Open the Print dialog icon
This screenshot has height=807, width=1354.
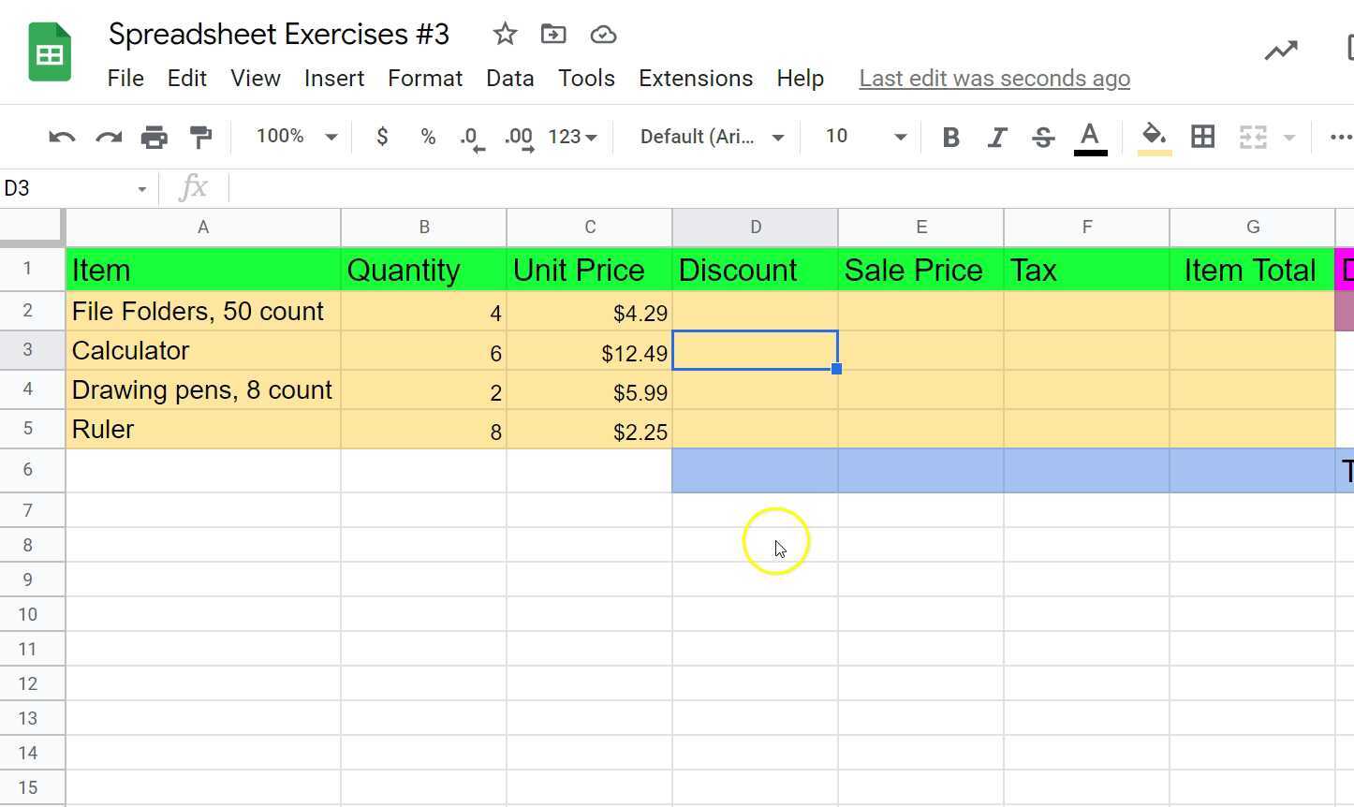154,137
